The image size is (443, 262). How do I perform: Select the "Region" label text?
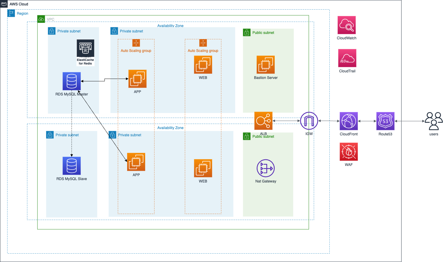tap(23, 14)
